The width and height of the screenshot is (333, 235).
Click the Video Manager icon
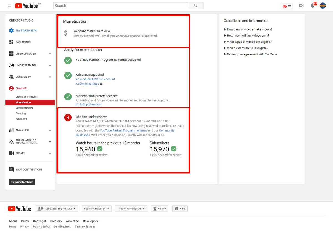11,54
